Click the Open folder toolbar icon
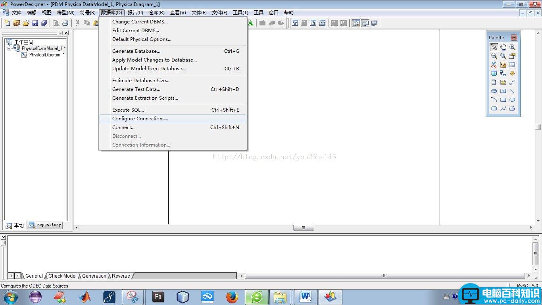 [x=26, y=23]
